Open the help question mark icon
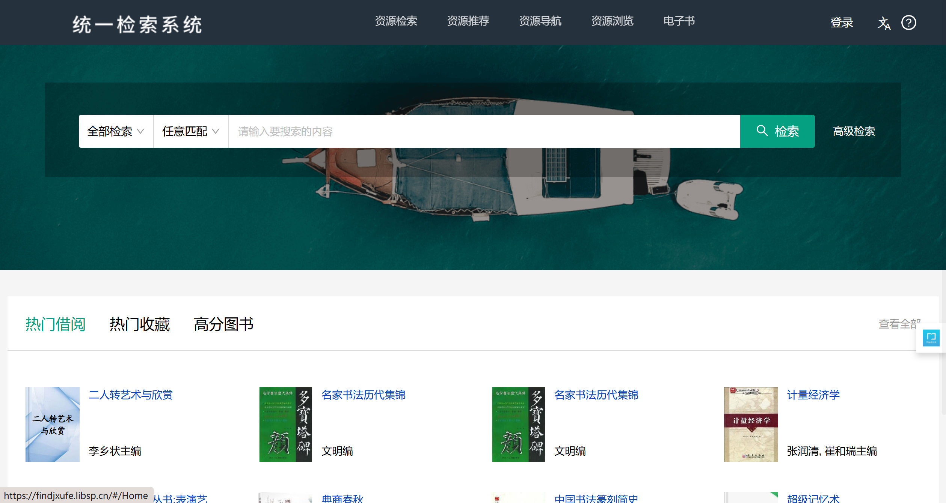Viewport: 946px width, 503px height. [908, 23]
